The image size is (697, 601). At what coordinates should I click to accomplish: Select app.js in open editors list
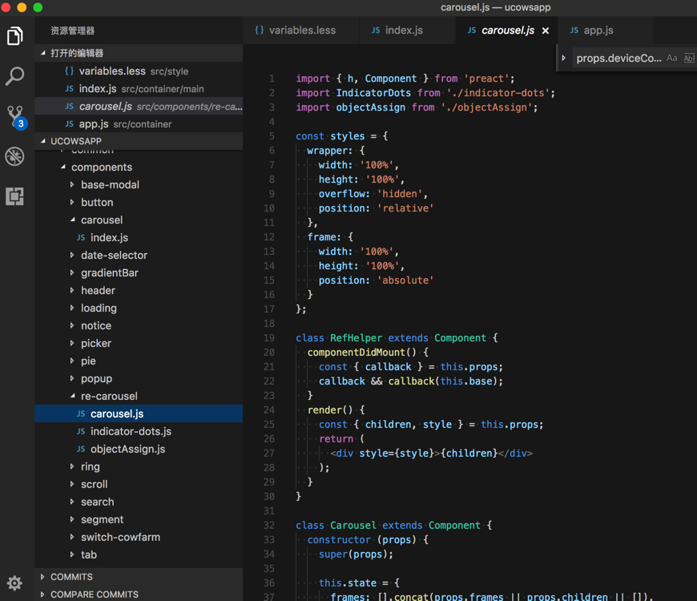coord(93,123)
